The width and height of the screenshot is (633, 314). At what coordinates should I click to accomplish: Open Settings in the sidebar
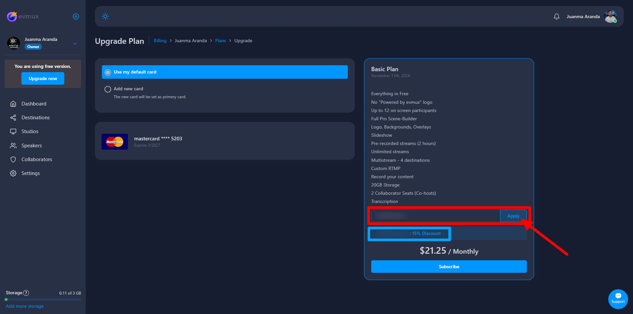(x=31, y=173)
